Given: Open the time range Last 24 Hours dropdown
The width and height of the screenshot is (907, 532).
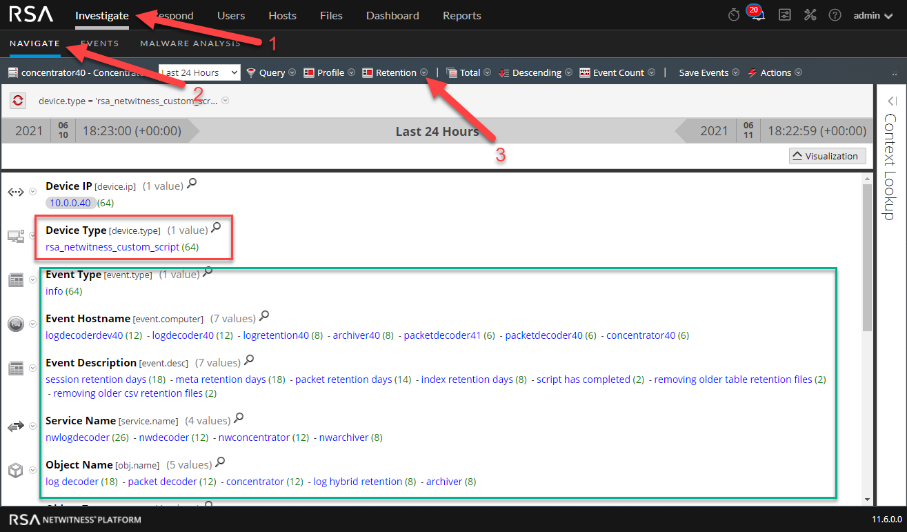Looking at the screenshot, I should point(199,72).
